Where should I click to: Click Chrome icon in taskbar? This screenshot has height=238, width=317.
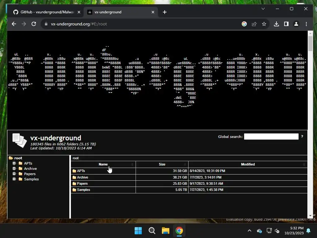pos(179,231)
